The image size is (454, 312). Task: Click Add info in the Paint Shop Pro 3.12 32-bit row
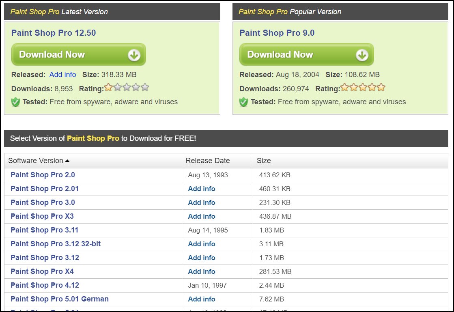(202, 244)
